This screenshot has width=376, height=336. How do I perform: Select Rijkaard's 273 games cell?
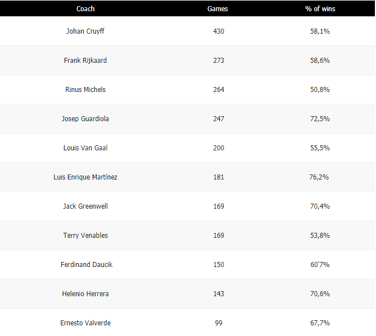[219, 61]
